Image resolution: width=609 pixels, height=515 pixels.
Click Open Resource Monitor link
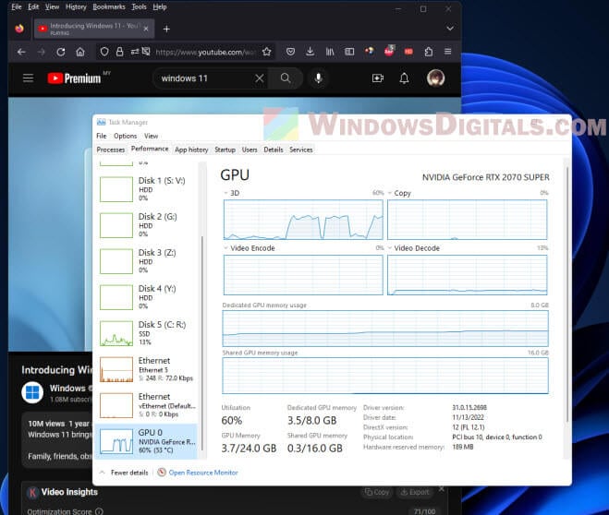203,473
